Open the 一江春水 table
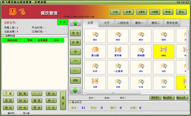 tap(118, 67)
